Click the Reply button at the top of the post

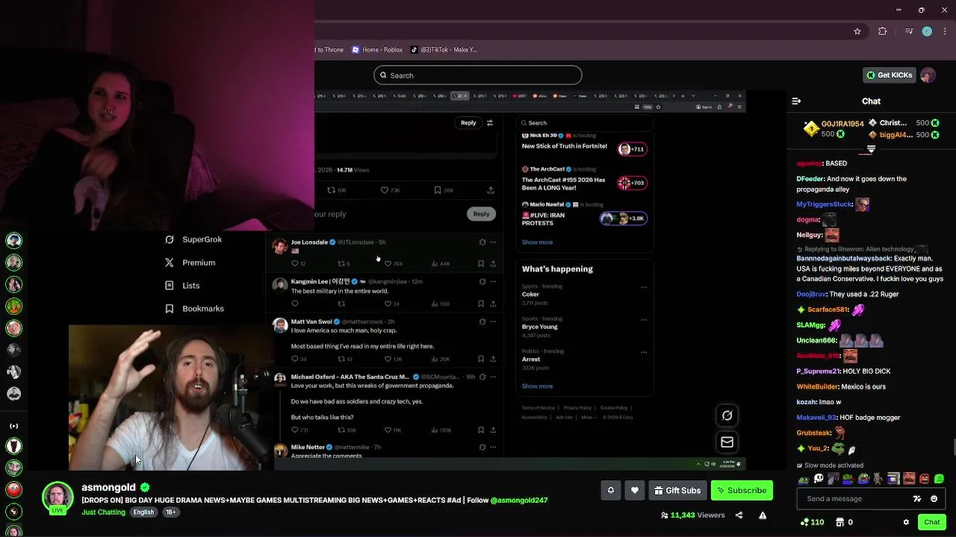point(468,123)
